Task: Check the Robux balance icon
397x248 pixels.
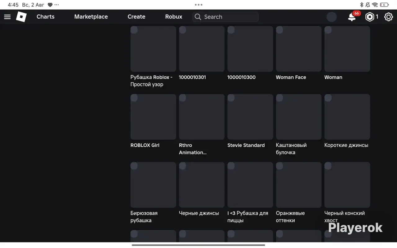Action: click(369, 17)
